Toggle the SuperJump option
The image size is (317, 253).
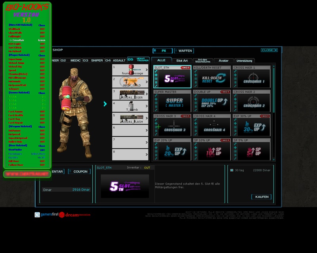27,59
